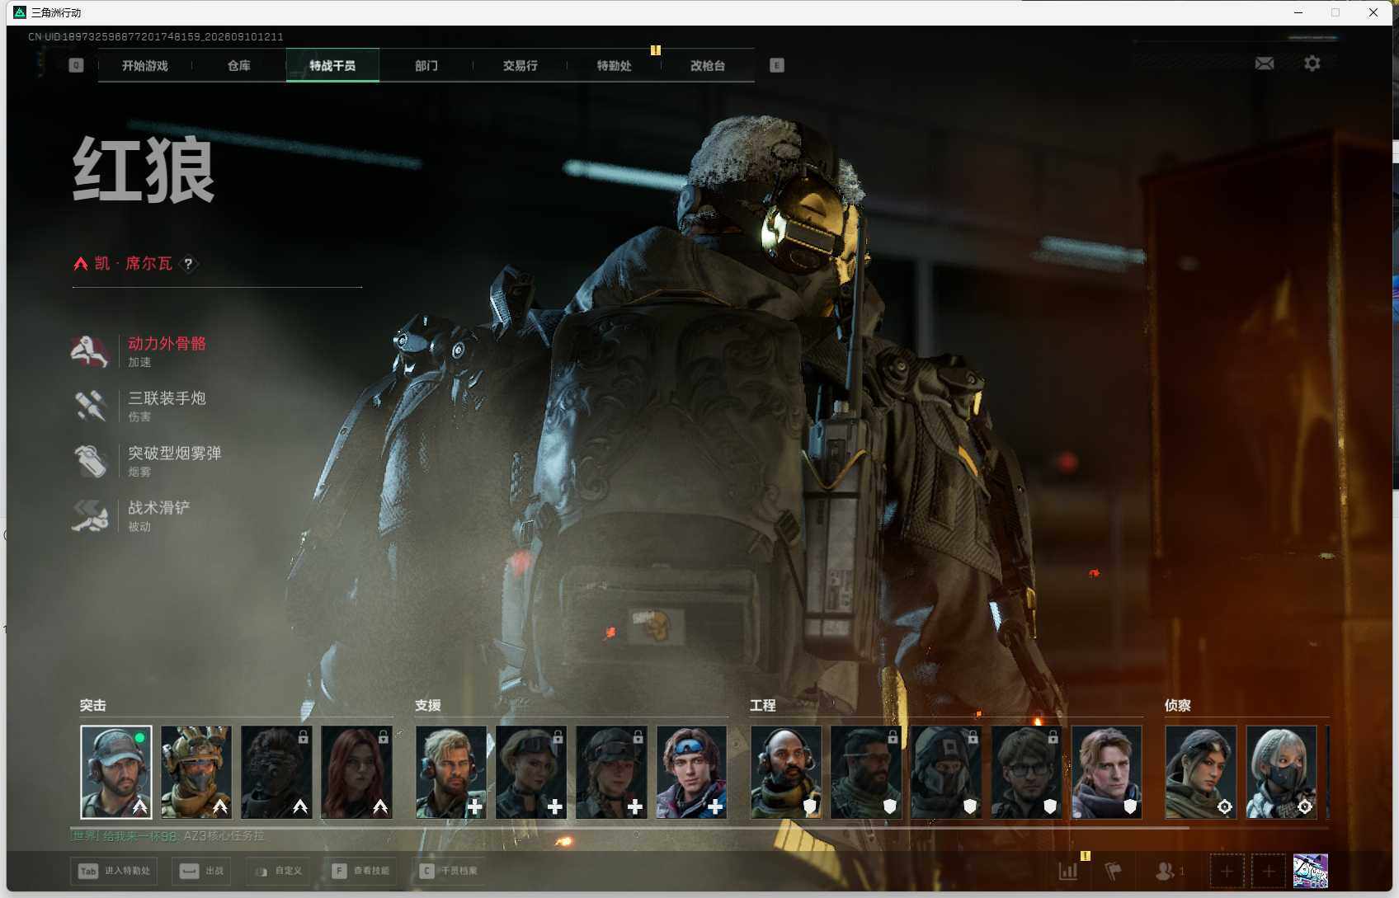Select the locked red-haired assault operator

(x=356, y=772)
